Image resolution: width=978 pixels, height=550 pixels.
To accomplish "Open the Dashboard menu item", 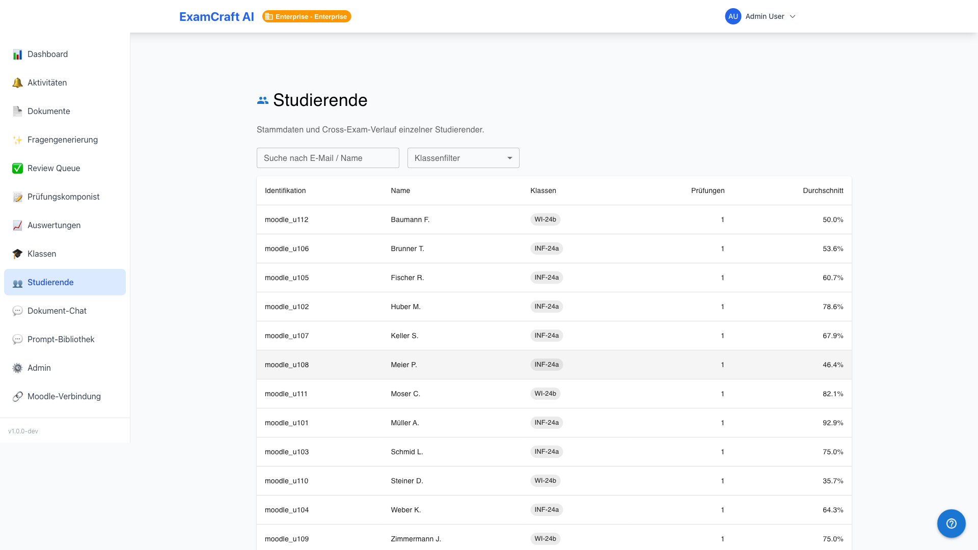I will tap(65, 54).
